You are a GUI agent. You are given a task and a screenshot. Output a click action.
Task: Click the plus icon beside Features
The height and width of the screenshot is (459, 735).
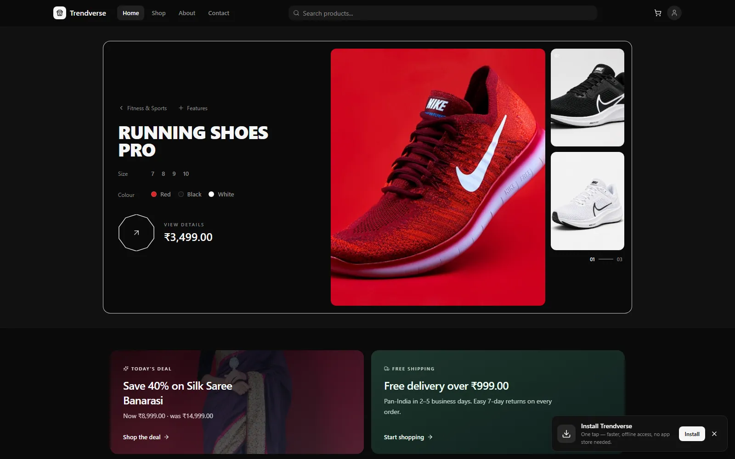pos(181,108)
